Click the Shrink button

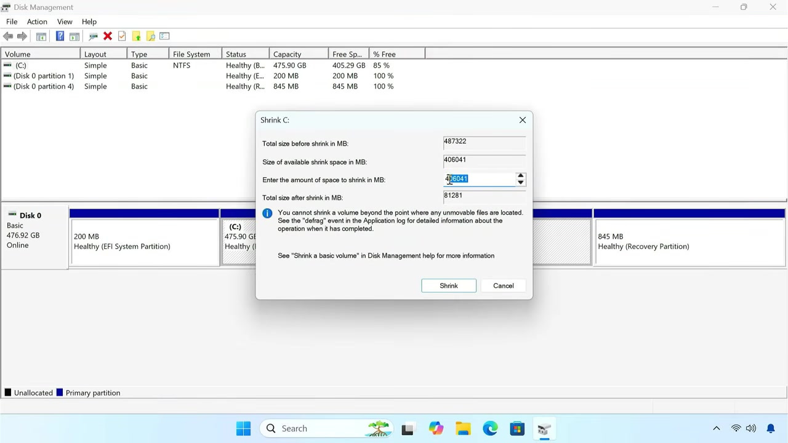pyautogui.click(x=449, y=285)
